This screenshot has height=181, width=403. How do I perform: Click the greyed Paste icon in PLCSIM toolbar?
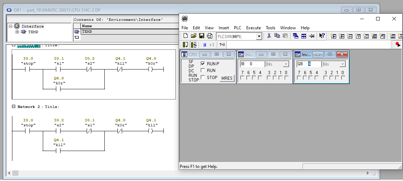(285, 36)
